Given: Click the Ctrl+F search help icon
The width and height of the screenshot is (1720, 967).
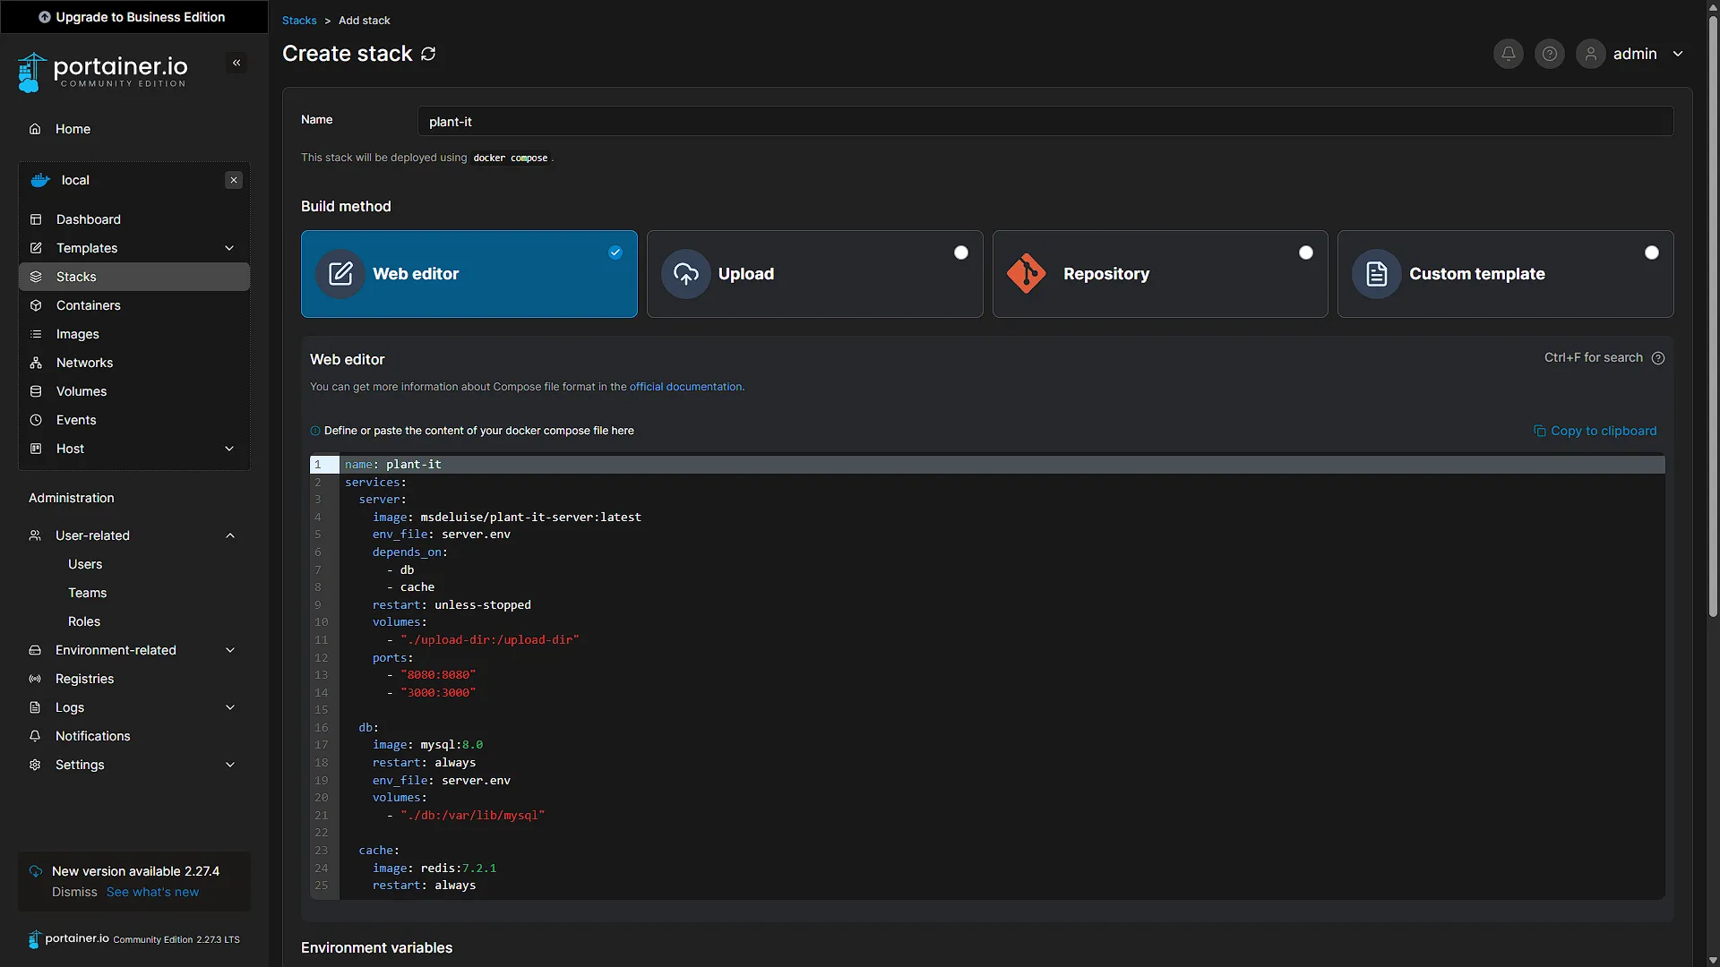Looking at the screenshot, I should 1658,358.
